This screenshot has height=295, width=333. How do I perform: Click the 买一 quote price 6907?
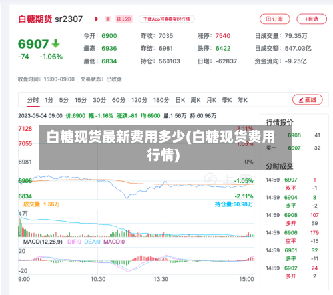pos(294,148)
